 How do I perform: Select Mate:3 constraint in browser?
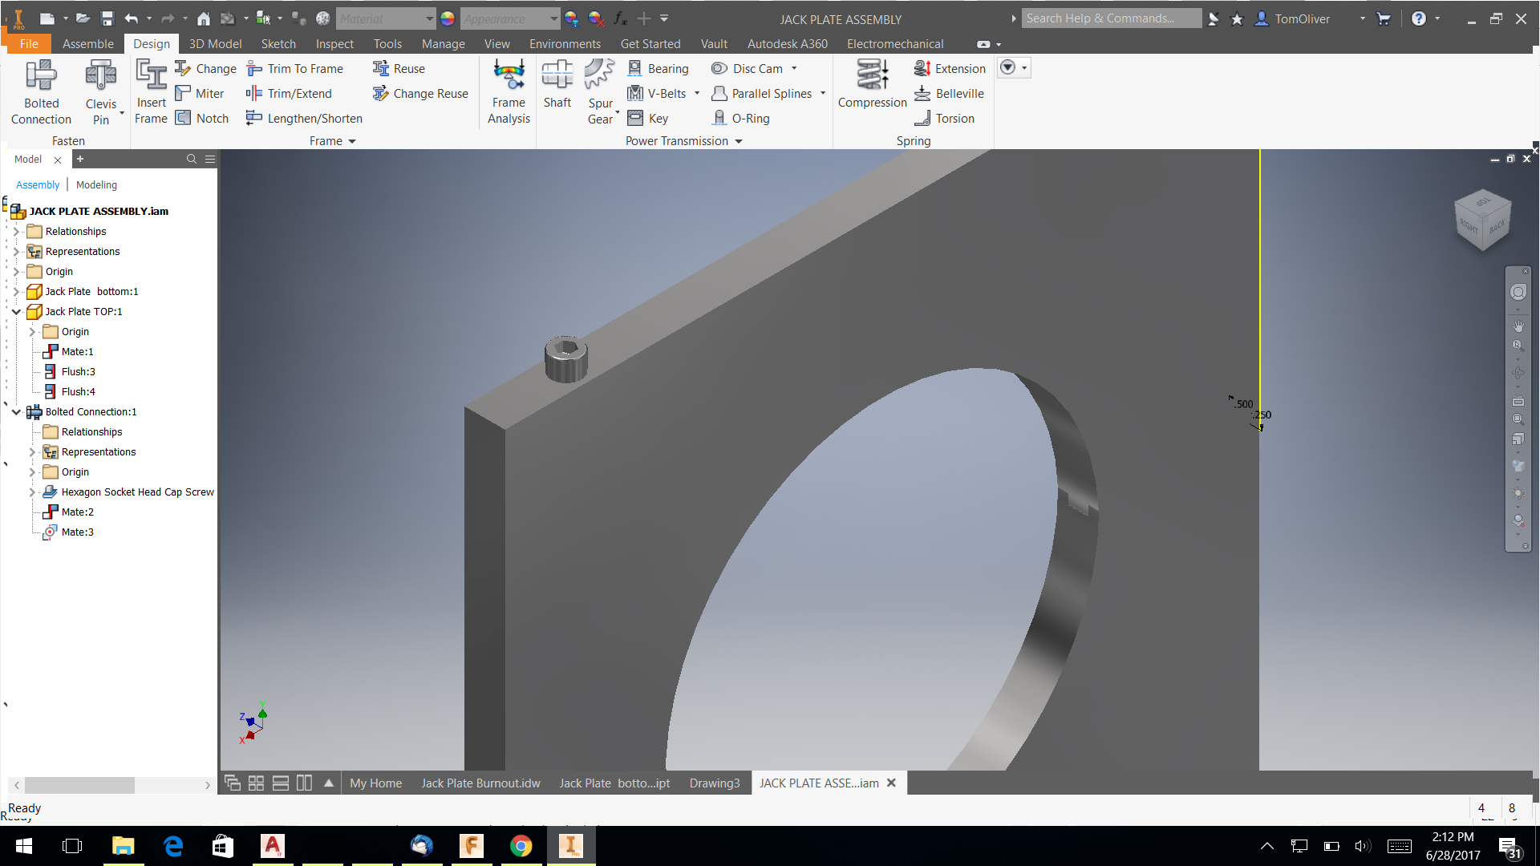pyautogui.click(x=77, y=532)
